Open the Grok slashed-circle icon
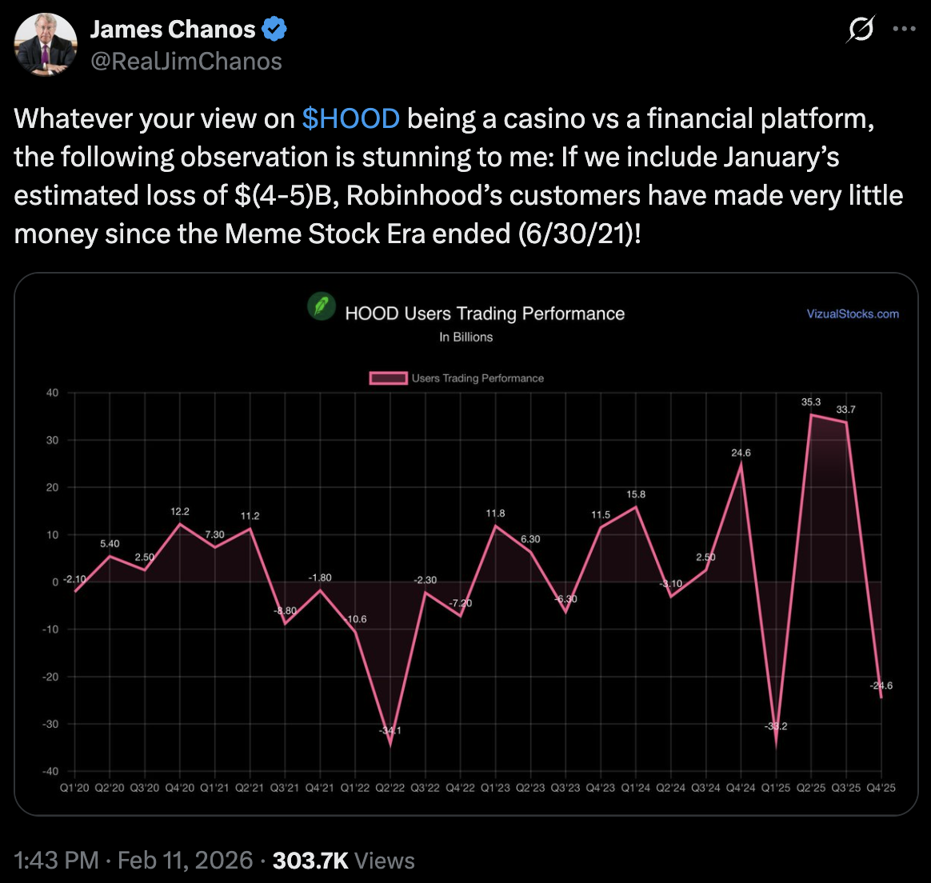The width and height of the screenshot is (931, 883). (x=861, y=30)
